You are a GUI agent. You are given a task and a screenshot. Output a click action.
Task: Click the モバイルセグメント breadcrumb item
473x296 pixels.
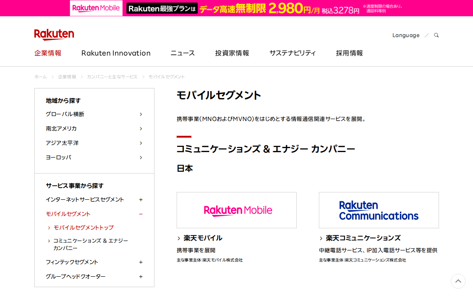coord(167,77)
